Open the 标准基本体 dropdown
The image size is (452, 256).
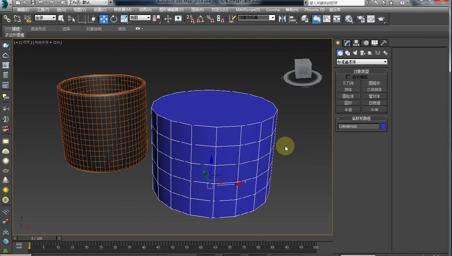[x=361, y=62]
